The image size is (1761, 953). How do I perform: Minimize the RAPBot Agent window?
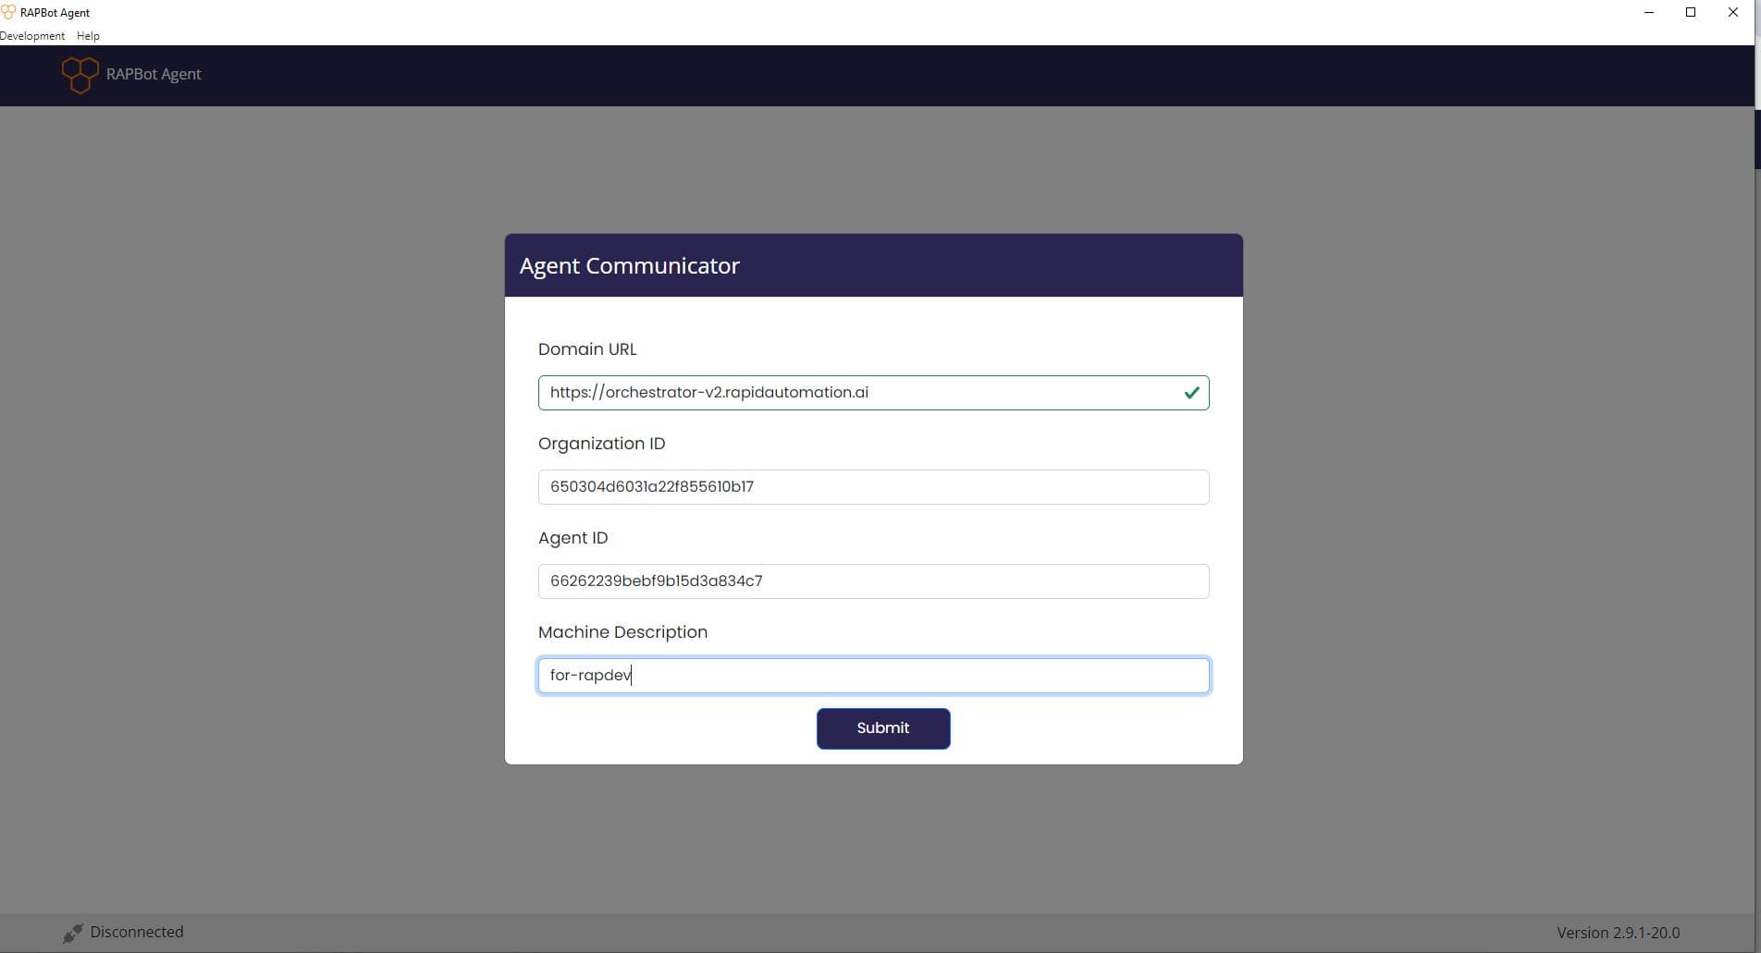pyautogui.click(x=1649, y=13)
